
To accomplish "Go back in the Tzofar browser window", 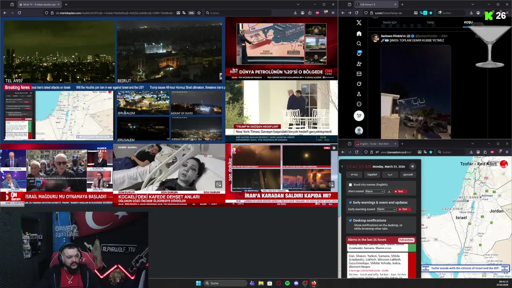I will pyautogui.click(x=343, y=152).
